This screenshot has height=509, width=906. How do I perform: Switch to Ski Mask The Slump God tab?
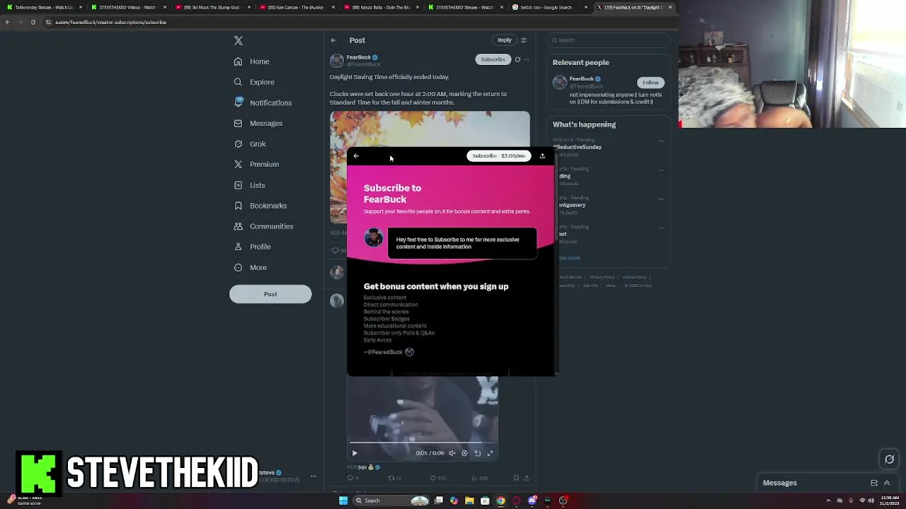tap(212, 7)
